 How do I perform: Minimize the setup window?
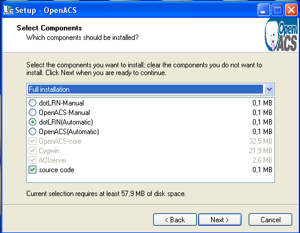tap(263, 10)
